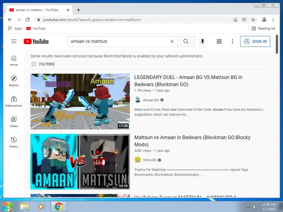The height and width of the screenshot is (212, 283).
Task: Open the YouTube bookmark
Action: pos(36,28)
